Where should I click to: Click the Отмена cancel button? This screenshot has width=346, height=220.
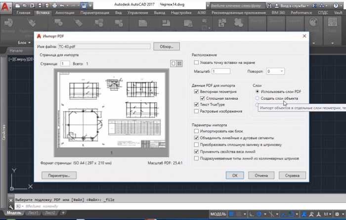point(261,176)
